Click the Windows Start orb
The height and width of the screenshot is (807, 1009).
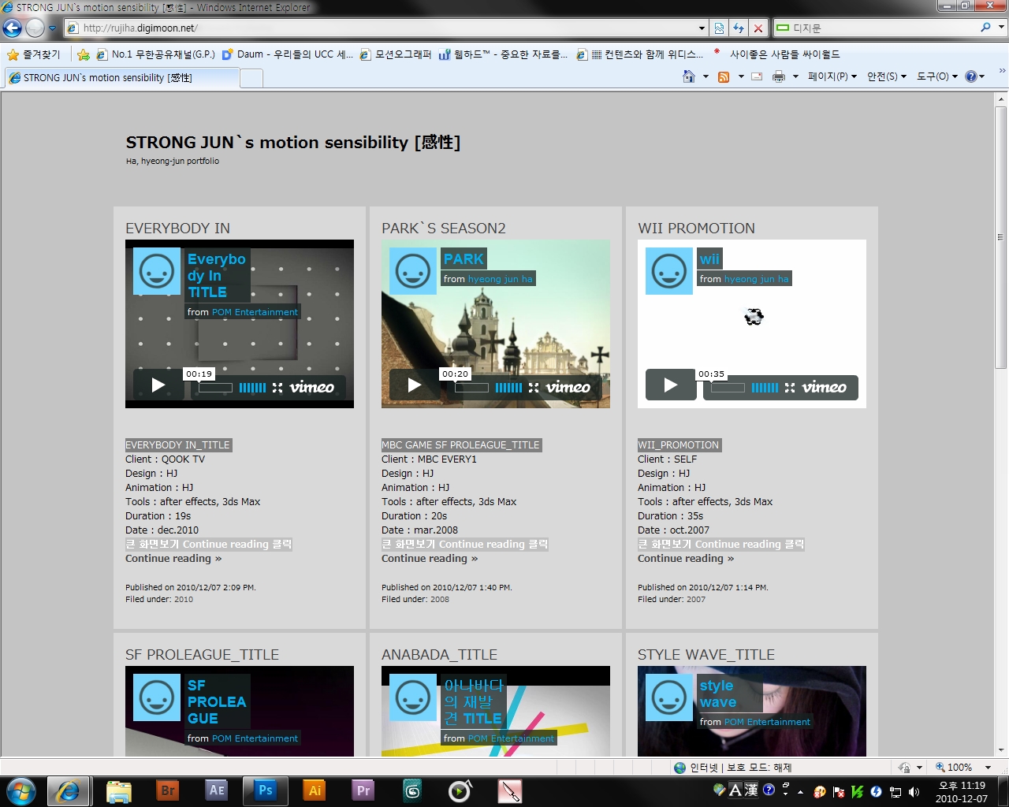tap(20, 790)
